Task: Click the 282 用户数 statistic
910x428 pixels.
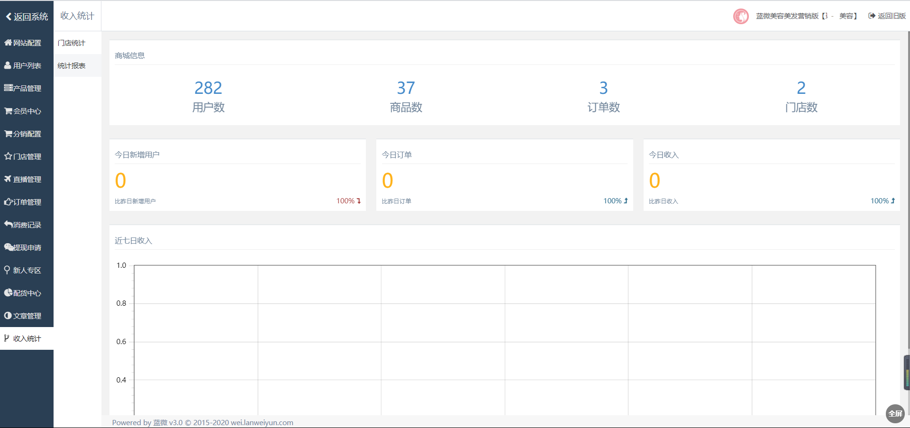Action: pos(209,96)
